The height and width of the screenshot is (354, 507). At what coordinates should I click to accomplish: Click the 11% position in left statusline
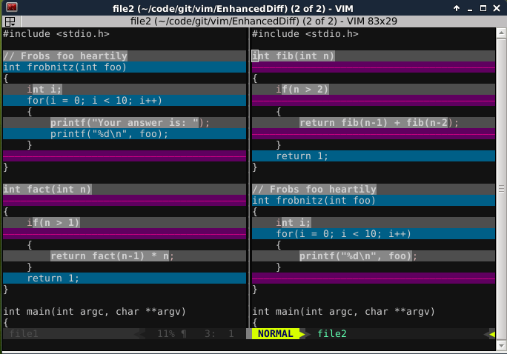166,334
